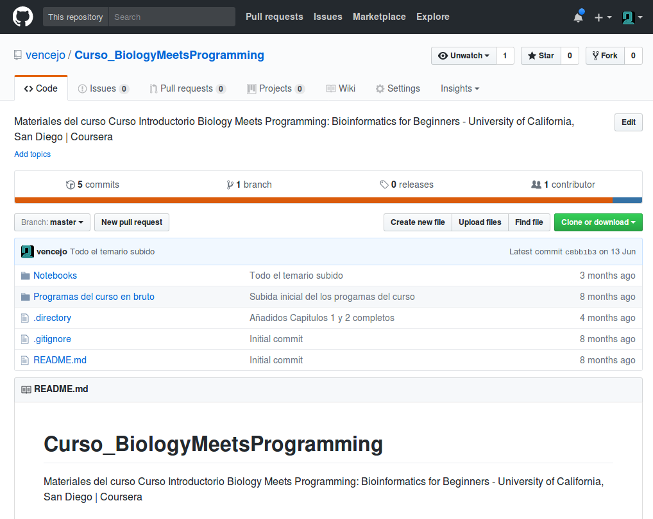Click the README book icon in header
The image size is (653, 519).
coord(26,390)
